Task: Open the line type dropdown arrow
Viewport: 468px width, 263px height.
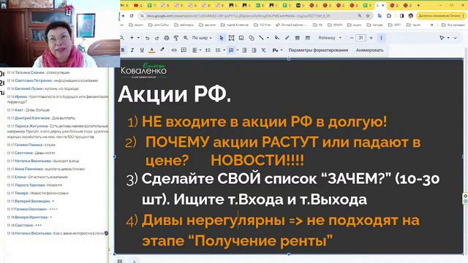Action: point(268,38)
